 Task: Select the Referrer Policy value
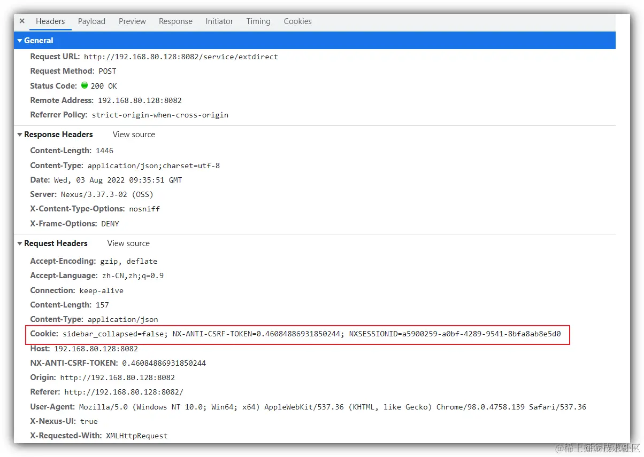(160, 115)
